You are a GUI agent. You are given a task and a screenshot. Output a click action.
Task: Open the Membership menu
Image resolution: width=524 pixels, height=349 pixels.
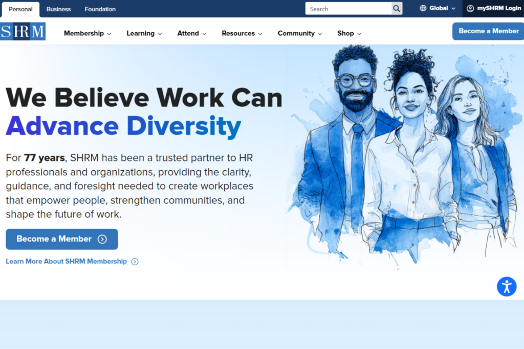pos(88,33)
